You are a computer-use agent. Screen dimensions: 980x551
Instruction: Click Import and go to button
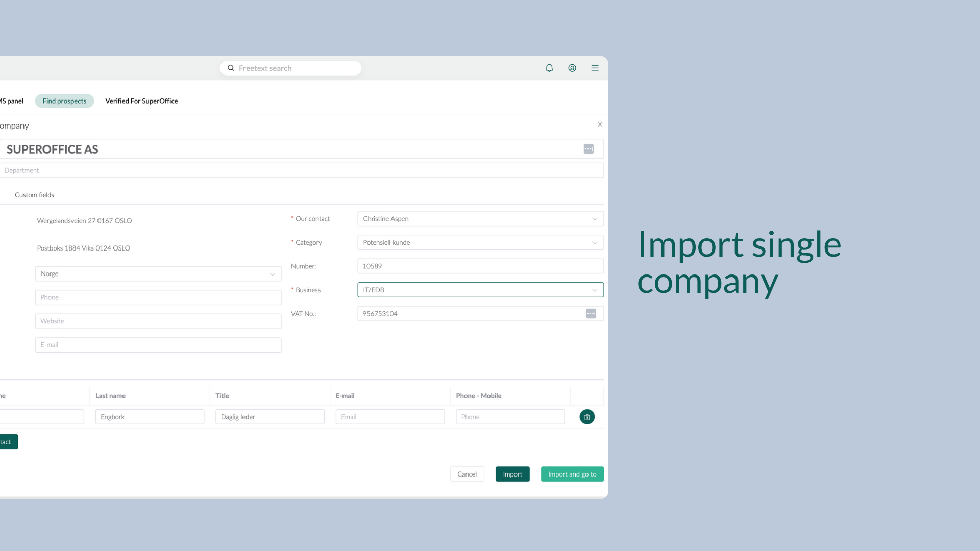click(x=572, y=474)
